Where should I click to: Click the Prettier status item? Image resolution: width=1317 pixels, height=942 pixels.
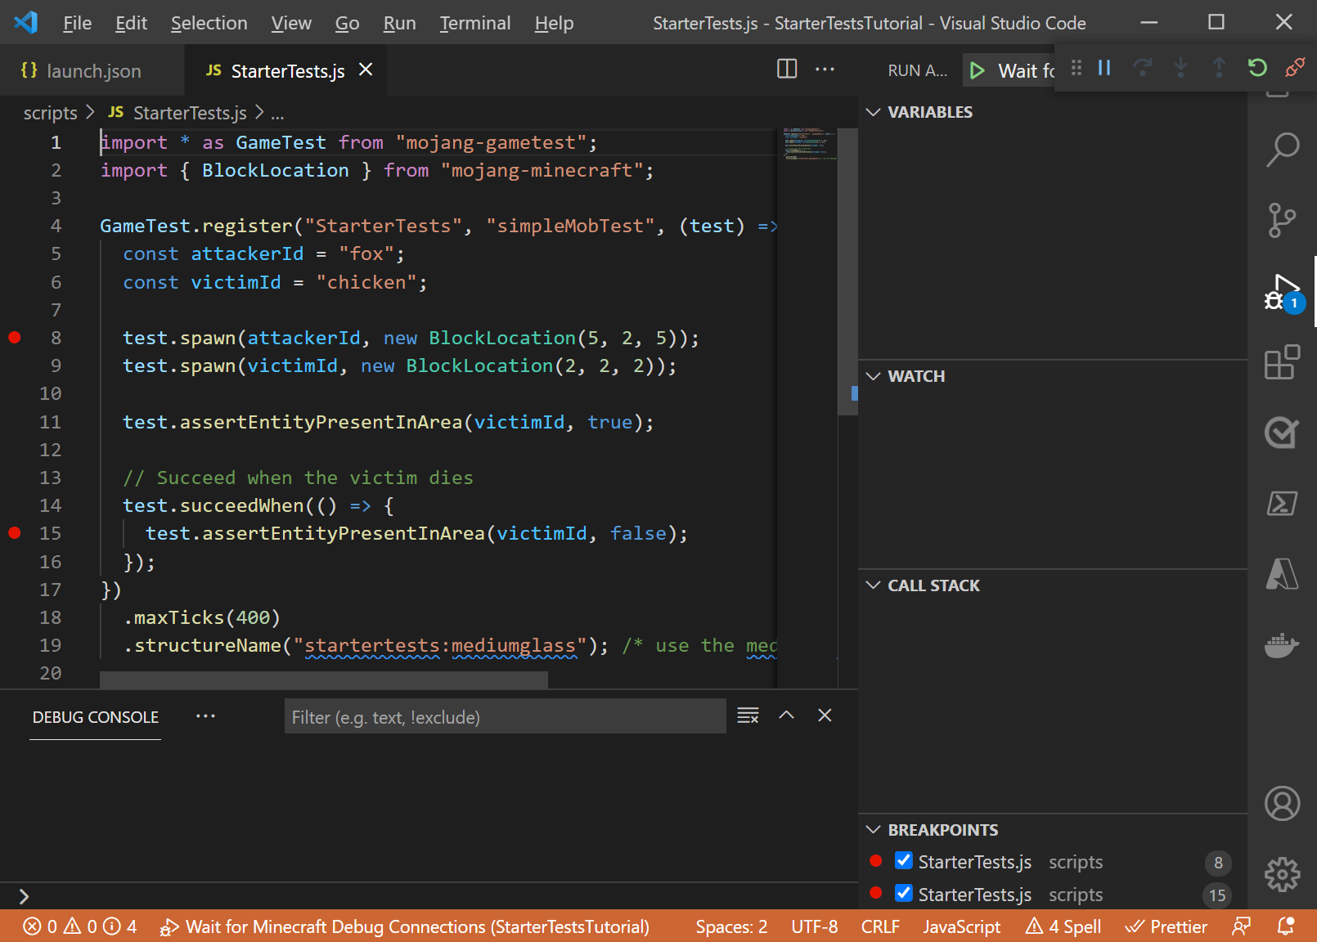coord(1166,926)
